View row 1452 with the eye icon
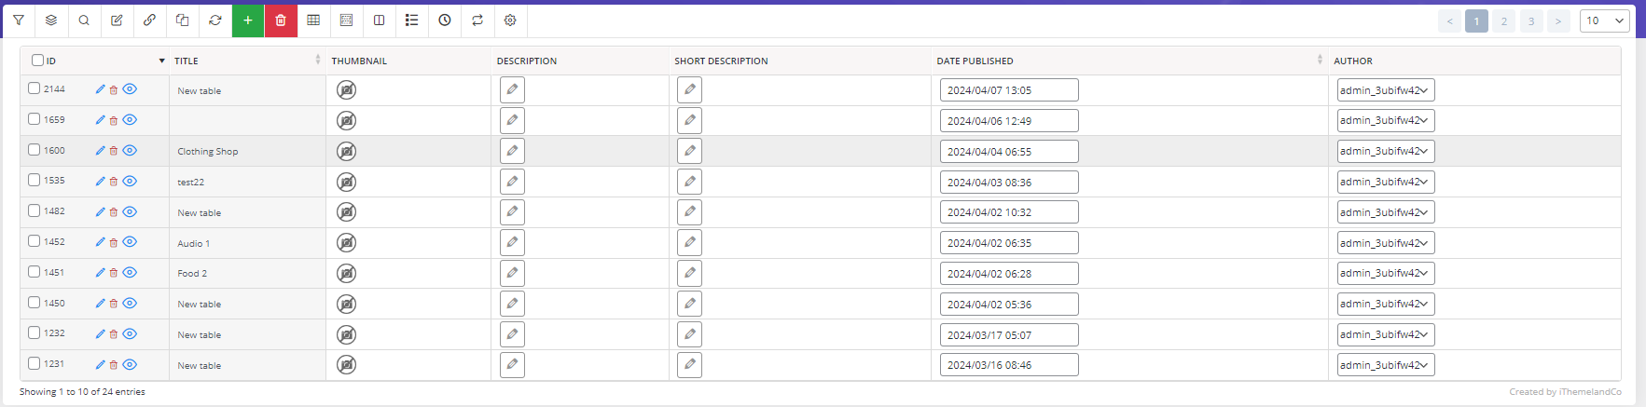Image resolution: width=1646 pixels, height=407 pixels. (130, 242)
